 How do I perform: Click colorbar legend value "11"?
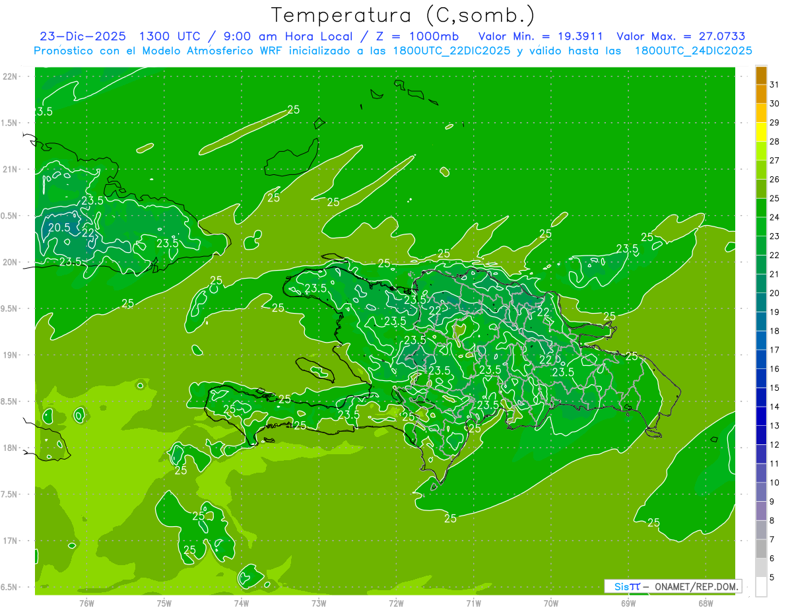tap(775, 464)
